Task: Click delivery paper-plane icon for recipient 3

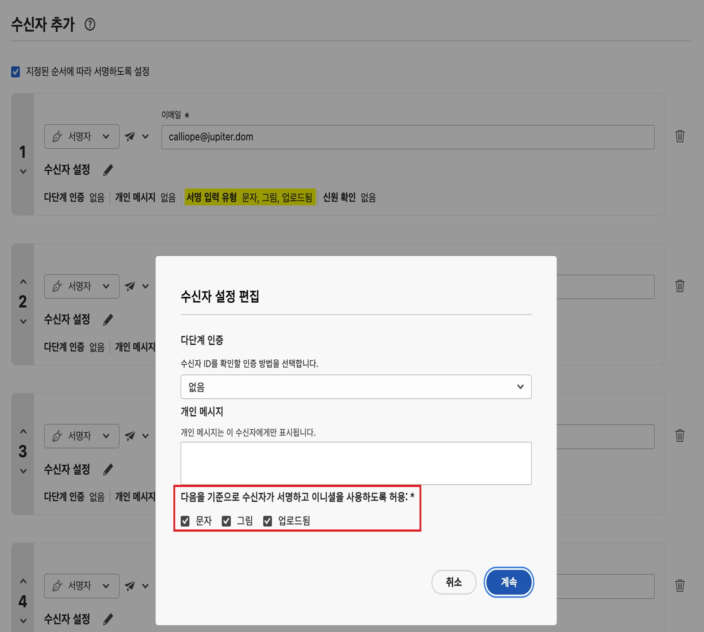Action: point(130,436)
